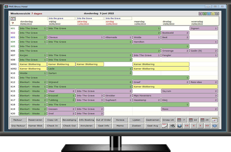Toggle the yellow B filter box
Screen dimensions: 231x152
point(213,14)
